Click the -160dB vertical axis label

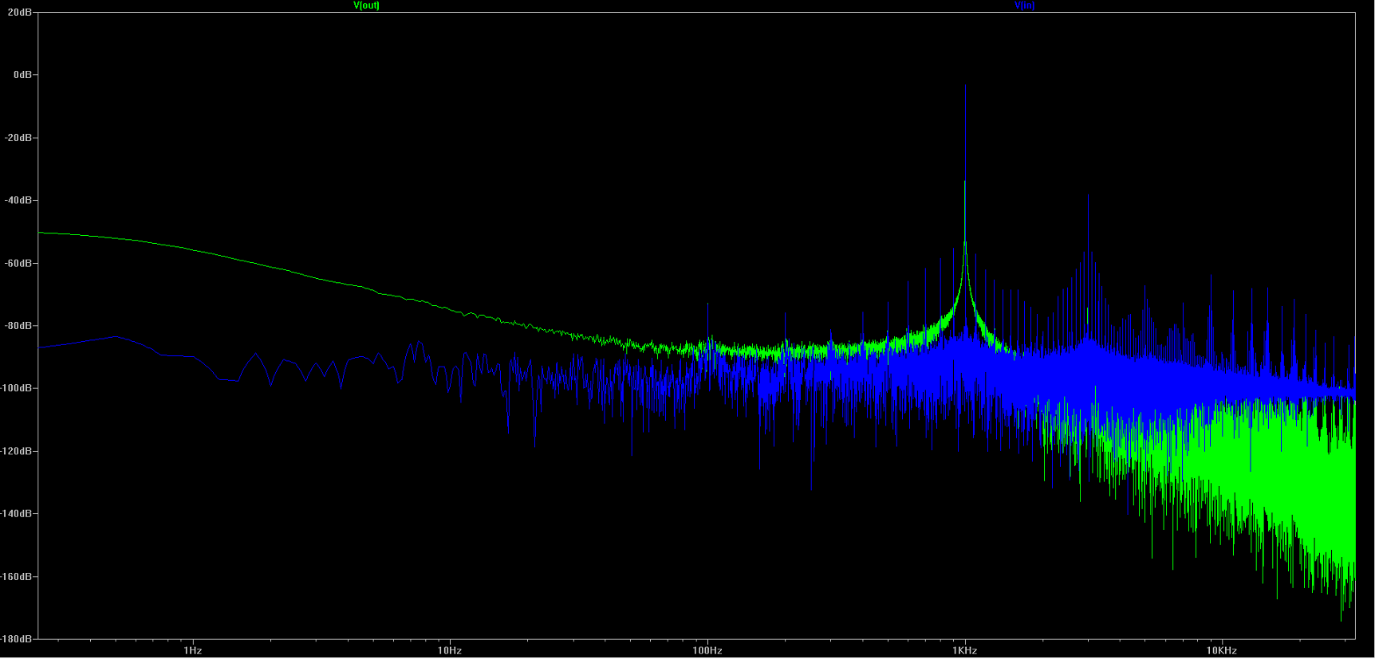point(16,576)
